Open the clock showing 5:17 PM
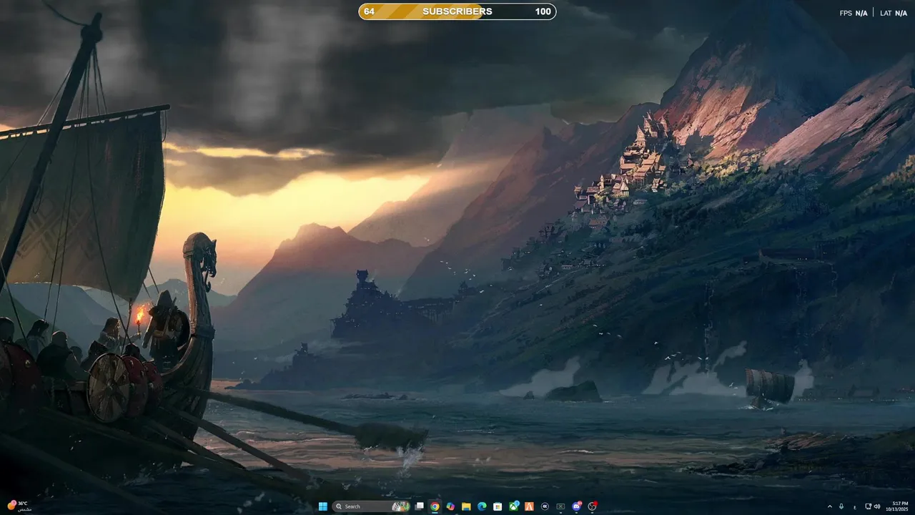 [896, 506]
